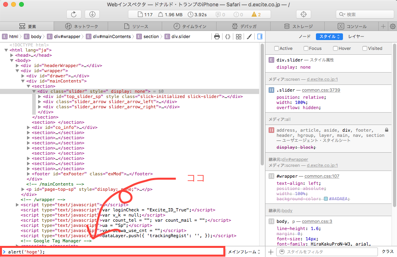Click the warnings triangle count indicator
The width and height of the screenshot is (397, 257).
(x=256, y=14)
